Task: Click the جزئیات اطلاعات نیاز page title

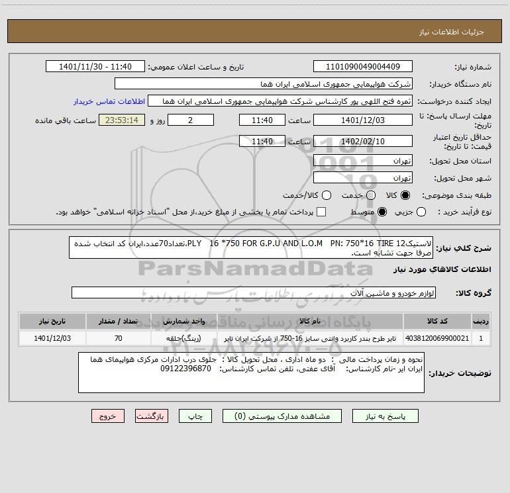Action: pyautogui.click(x=451, y=32)
